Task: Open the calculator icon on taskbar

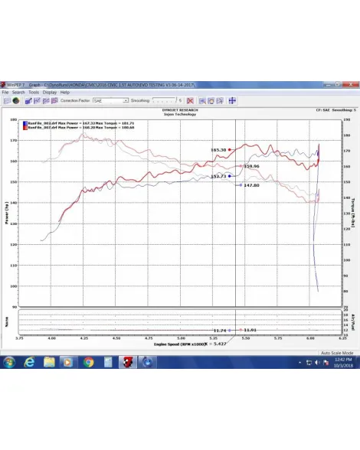Action: (x=108, y=362)
